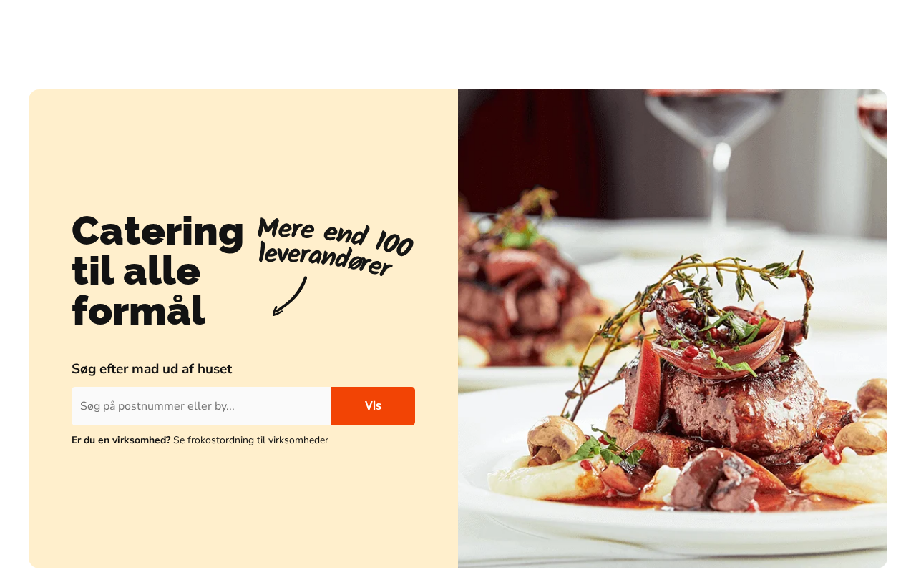The image size is (916, 572).
Task: Click the curved hand-drawn arrow
Action: [x=289, y=296]
